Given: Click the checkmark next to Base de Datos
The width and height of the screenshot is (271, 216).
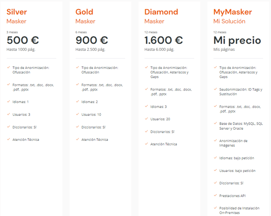Looking at the screenshot, I should (215, 123).
